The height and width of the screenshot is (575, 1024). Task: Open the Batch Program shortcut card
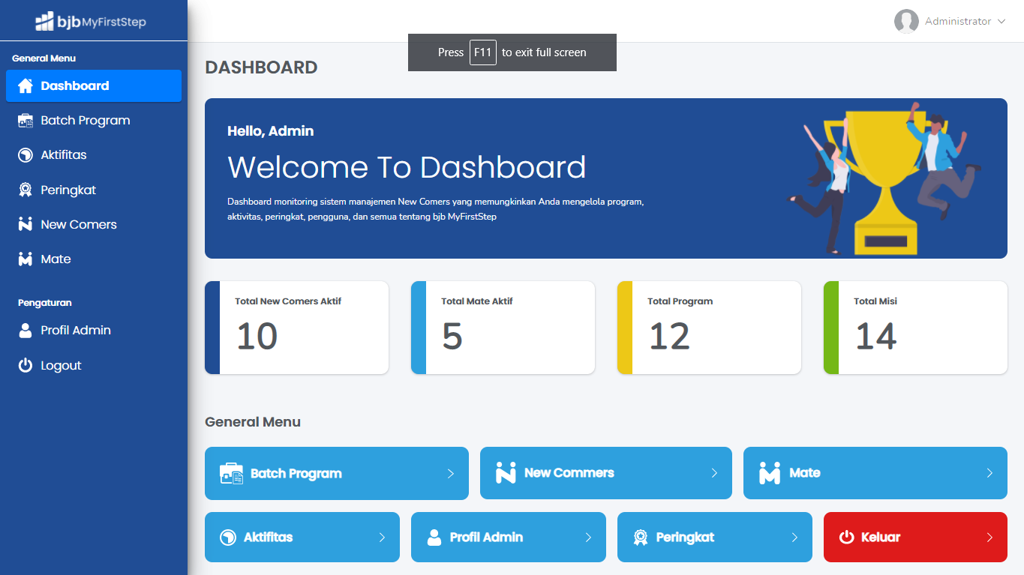click(337, 474)
